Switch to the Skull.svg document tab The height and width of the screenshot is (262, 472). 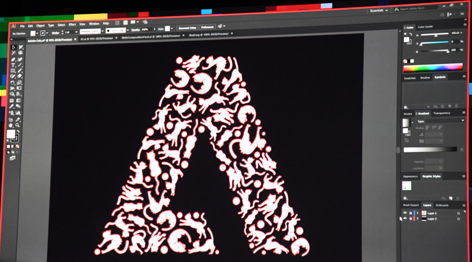point(208,34)
